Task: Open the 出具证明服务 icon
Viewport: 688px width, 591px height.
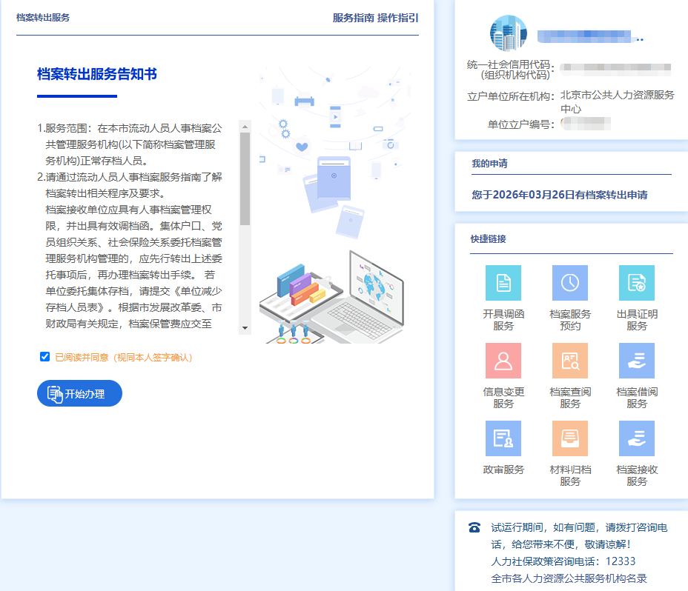Action: (637, 283)
